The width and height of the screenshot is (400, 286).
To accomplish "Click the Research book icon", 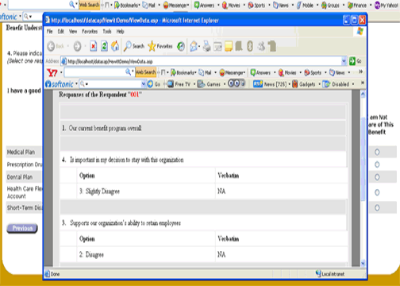I will point(239,46).
